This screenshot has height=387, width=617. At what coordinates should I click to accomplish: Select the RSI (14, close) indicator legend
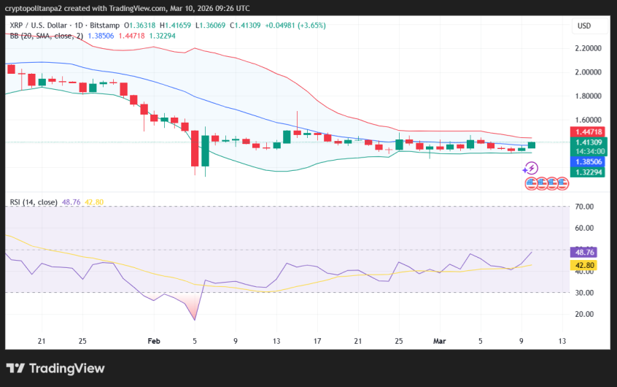coord(34,202)
